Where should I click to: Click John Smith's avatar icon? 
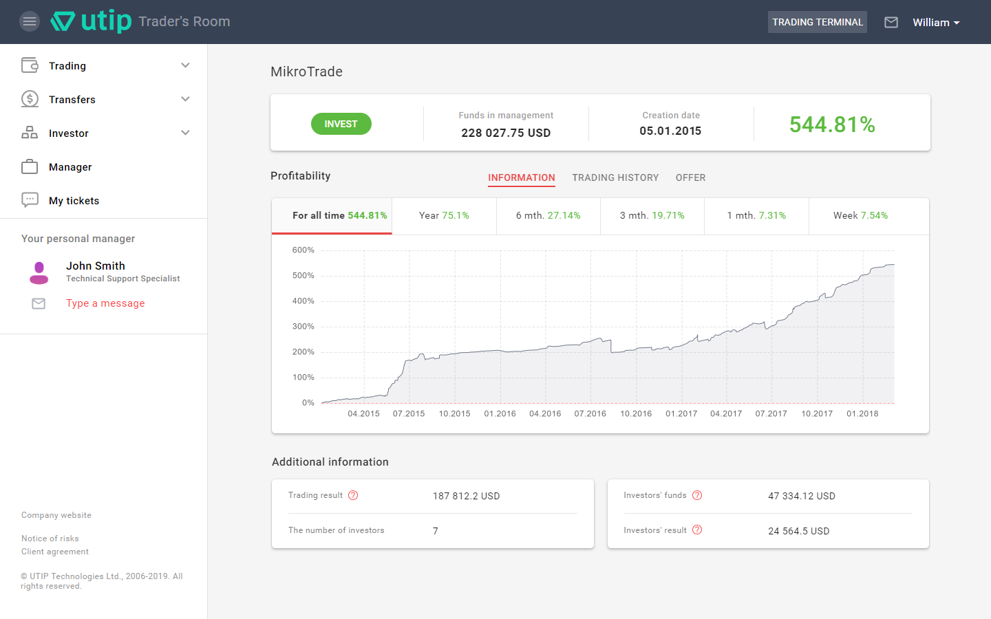(x=39, y=273)
